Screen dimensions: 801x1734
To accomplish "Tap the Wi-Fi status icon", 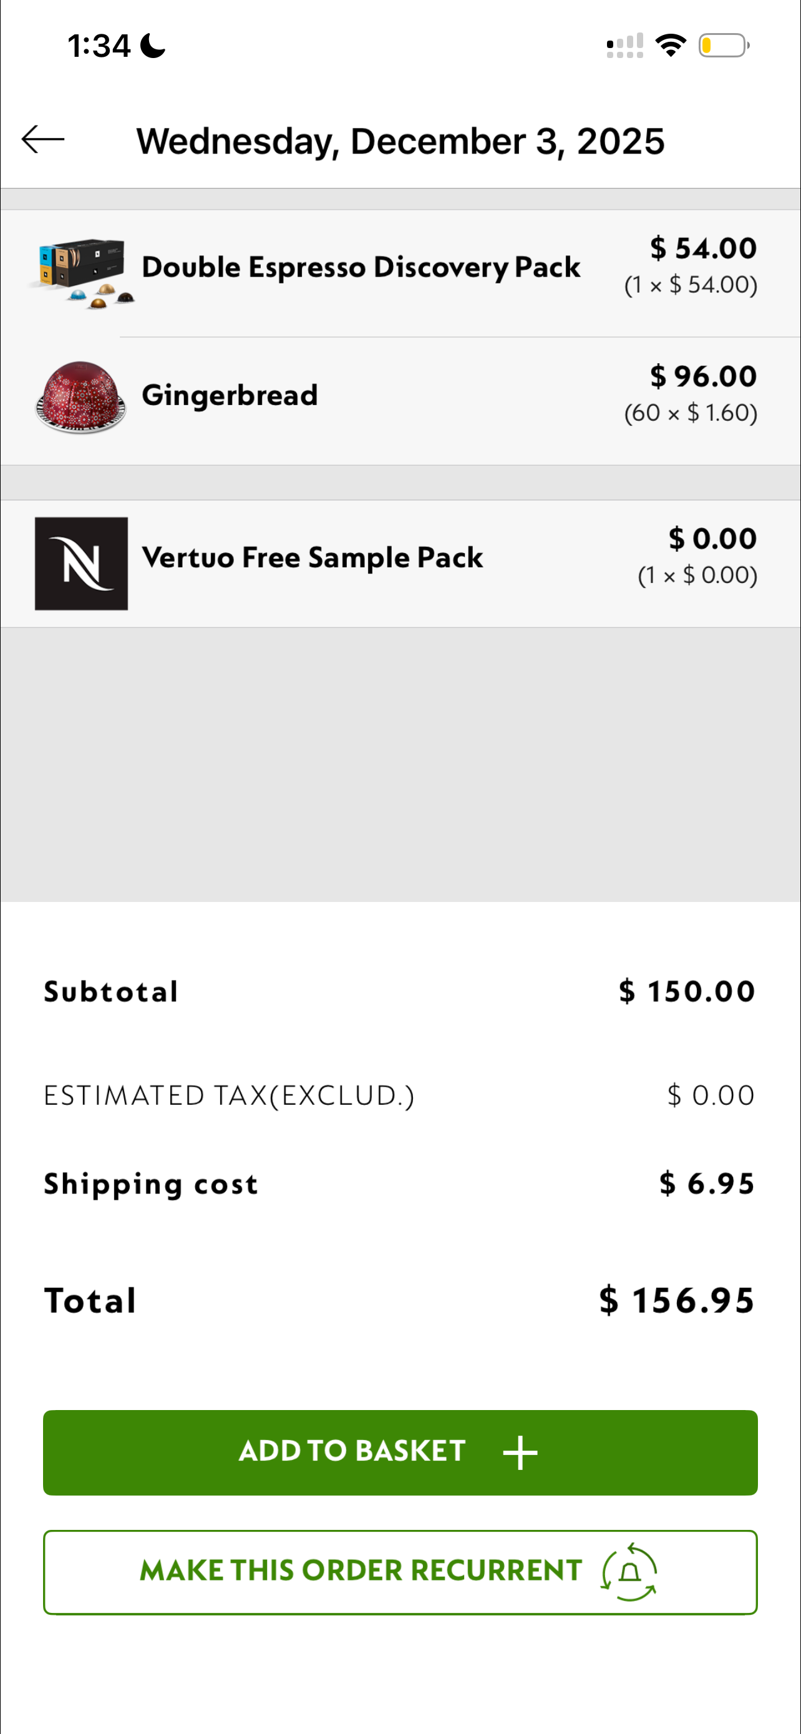I will pyautogui.click(x=671, y=46).
